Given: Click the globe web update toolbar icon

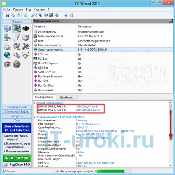Looking at the screenshot, I should 40,15.
